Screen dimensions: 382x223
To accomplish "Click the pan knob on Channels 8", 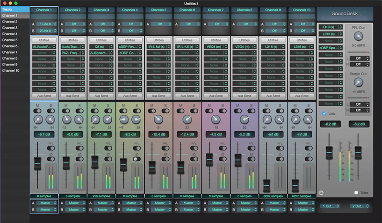I will 245,120.
